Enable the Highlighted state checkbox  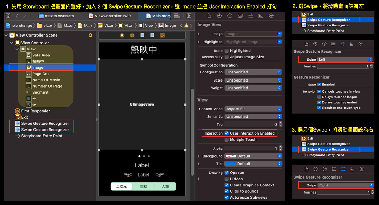pos(226,50)
